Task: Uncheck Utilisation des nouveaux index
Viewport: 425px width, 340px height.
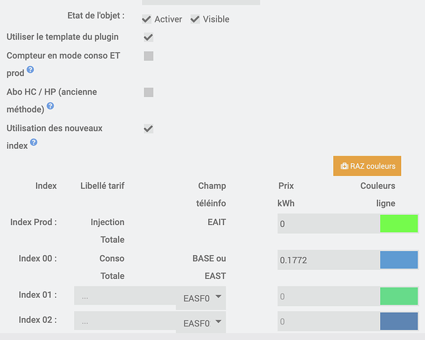Action: pyautogui.click(x=148, y=128)
